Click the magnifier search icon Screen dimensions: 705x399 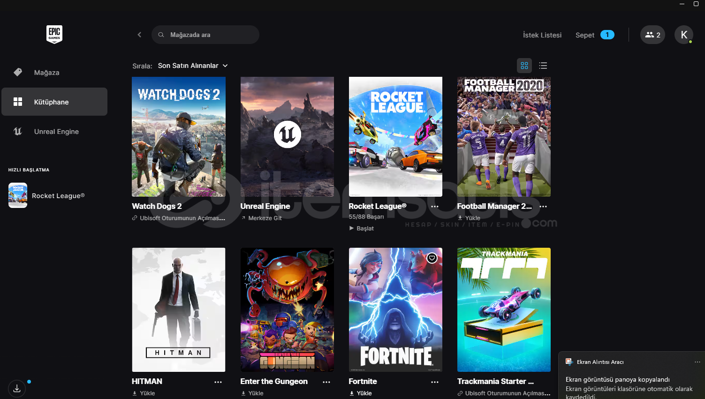pyautogui.click(x=161, y=35)
